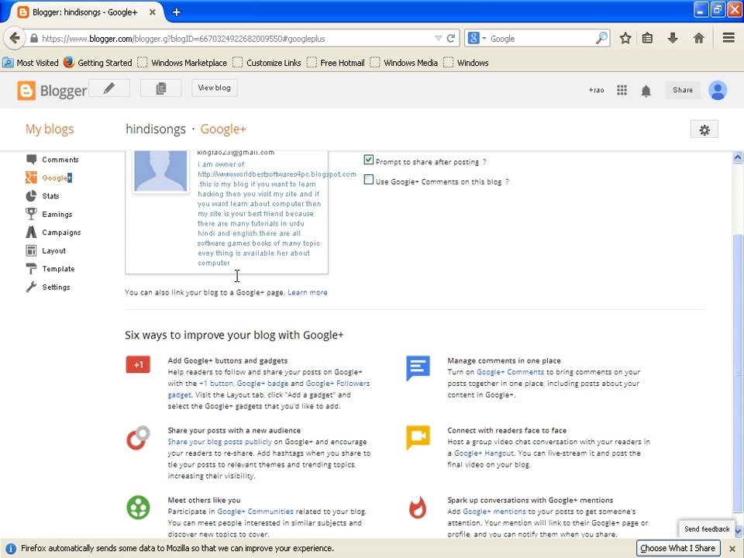The width and height of the screenshot is (744, 558).
Task: Open the Firefox hamburger menu
Action: 728,38
